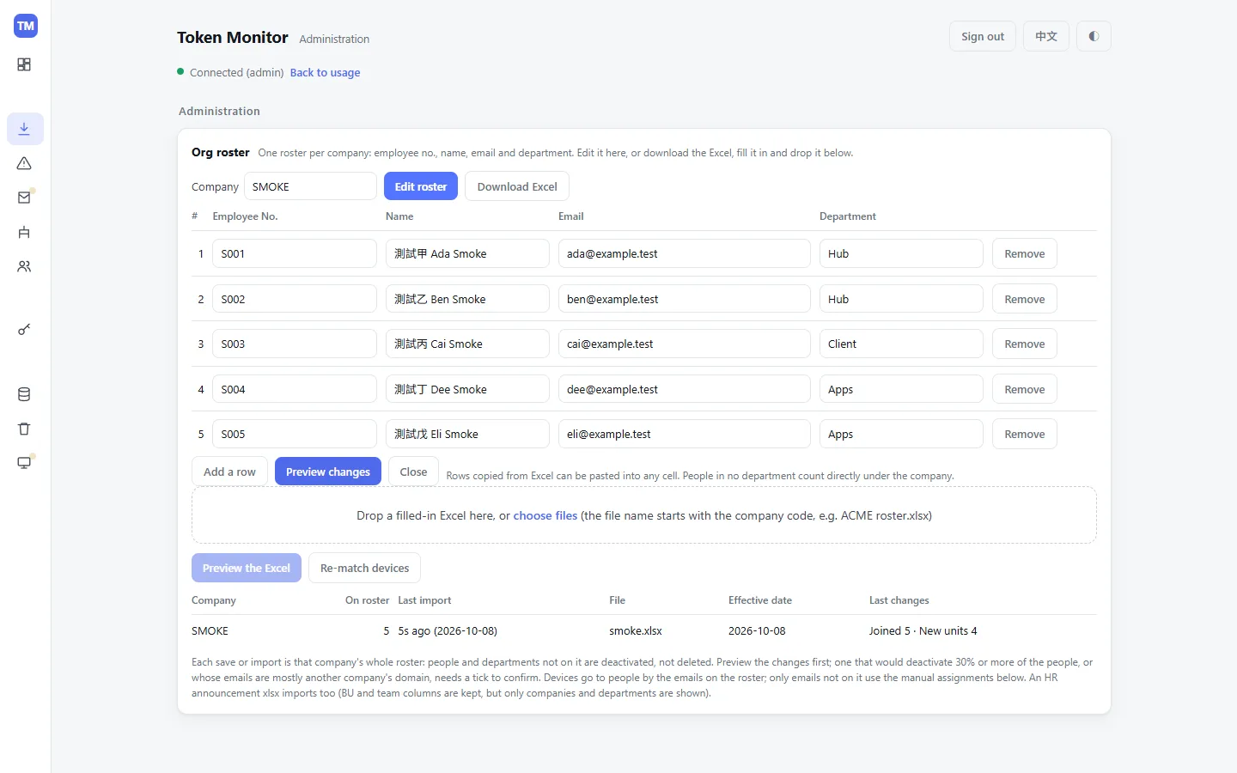Screen dimensions: 1237x773
Task: Click Department field Apps in Eli Smoke row
Action: tap(901, 434)
